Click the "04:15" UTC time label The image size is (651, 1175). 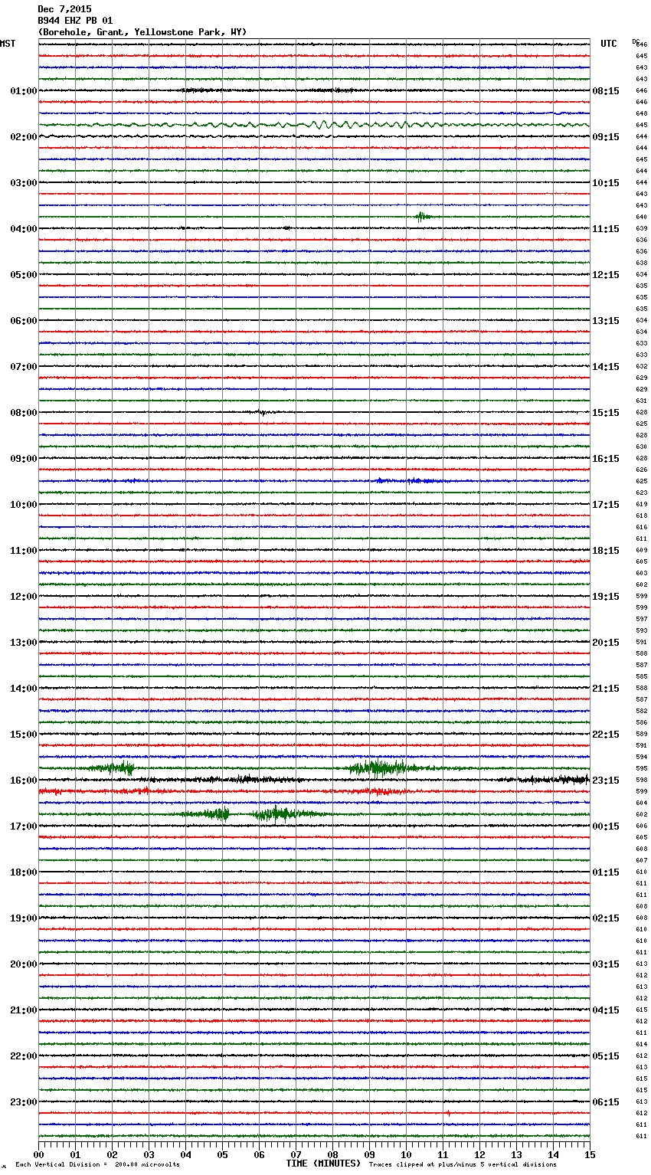(x=606, y=1010)
